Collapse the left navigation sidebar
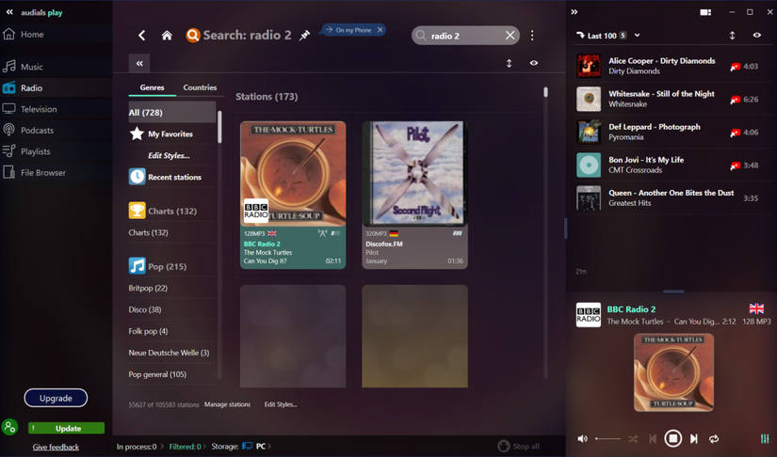This screenshot has height=457, width=777. click(9, 12)
